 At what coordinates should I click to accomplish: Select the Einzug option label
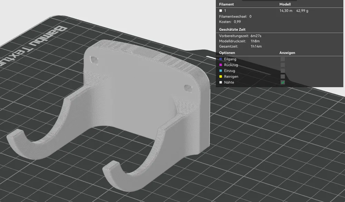click(x=229, y=71)
